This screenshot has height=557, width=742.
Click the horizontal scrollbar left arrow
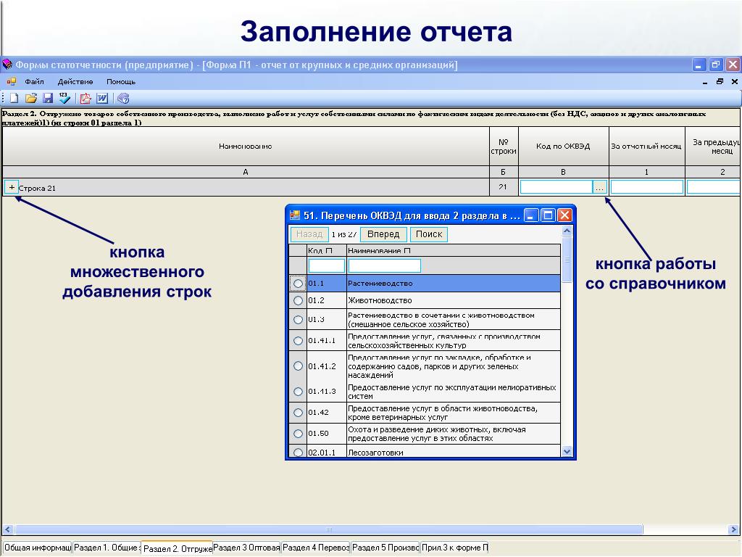7,529
